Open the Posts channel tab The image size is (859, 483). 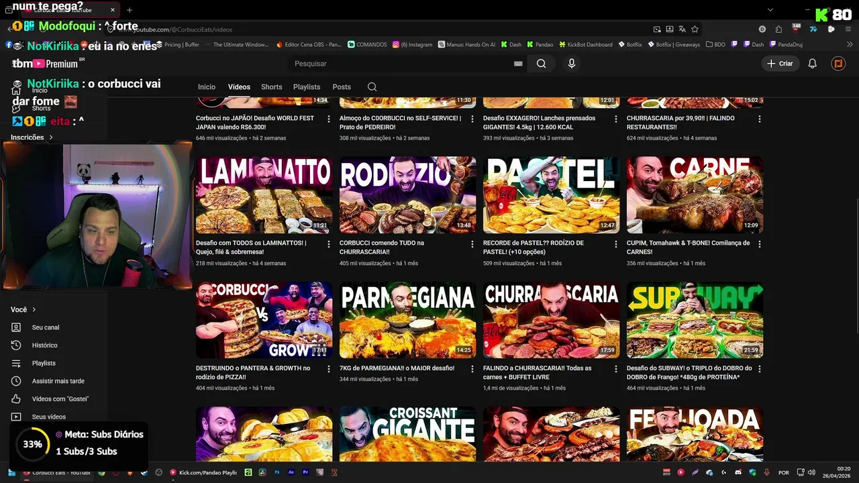[x=342, y=87]
